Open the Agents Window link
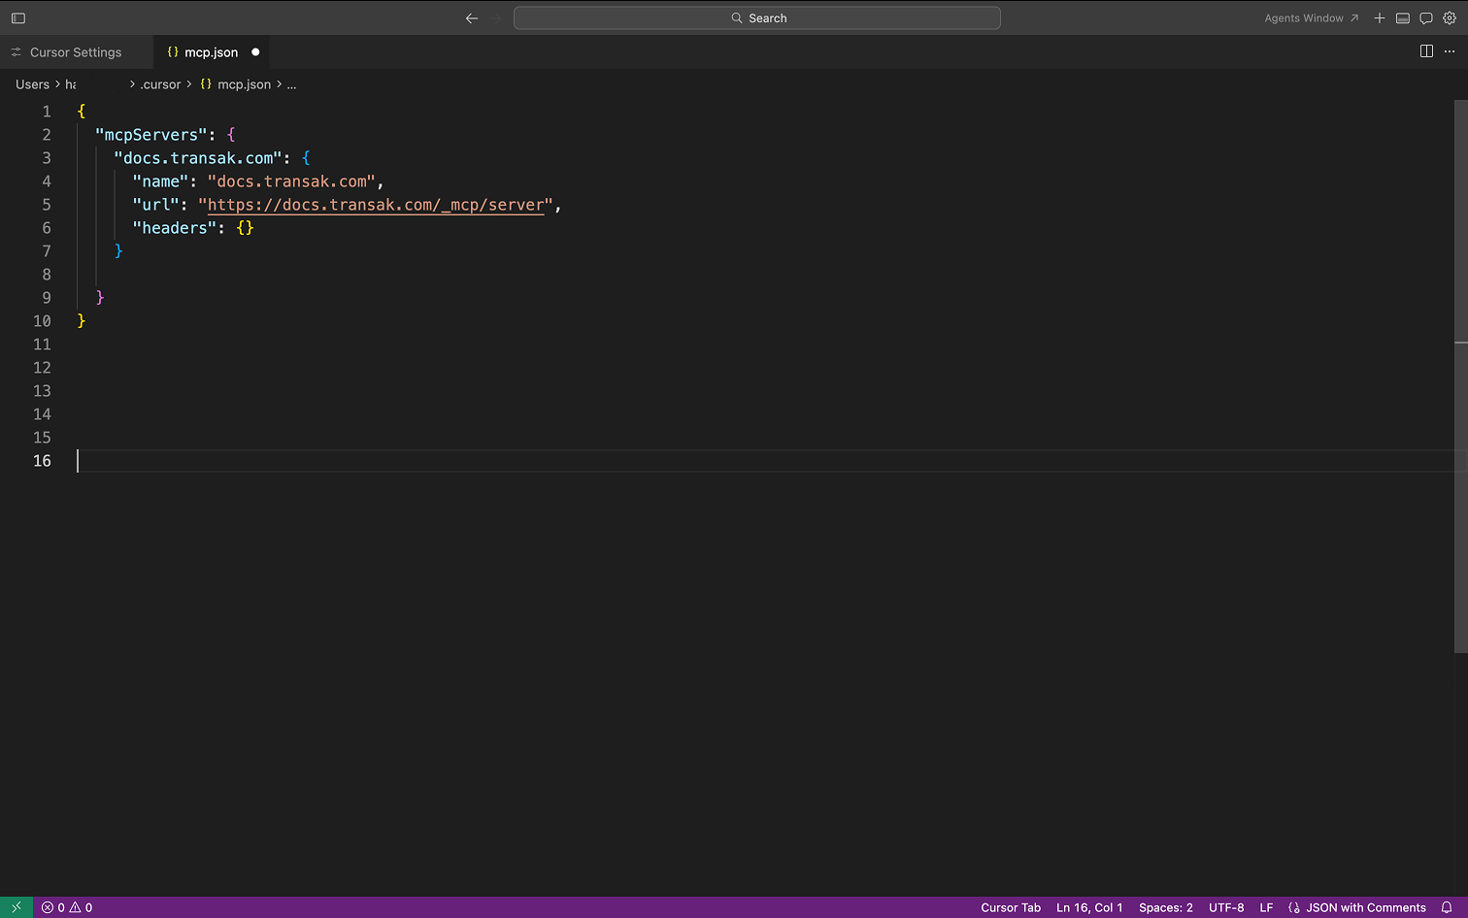The image size is (1468, 918). tap(1311, 18)
